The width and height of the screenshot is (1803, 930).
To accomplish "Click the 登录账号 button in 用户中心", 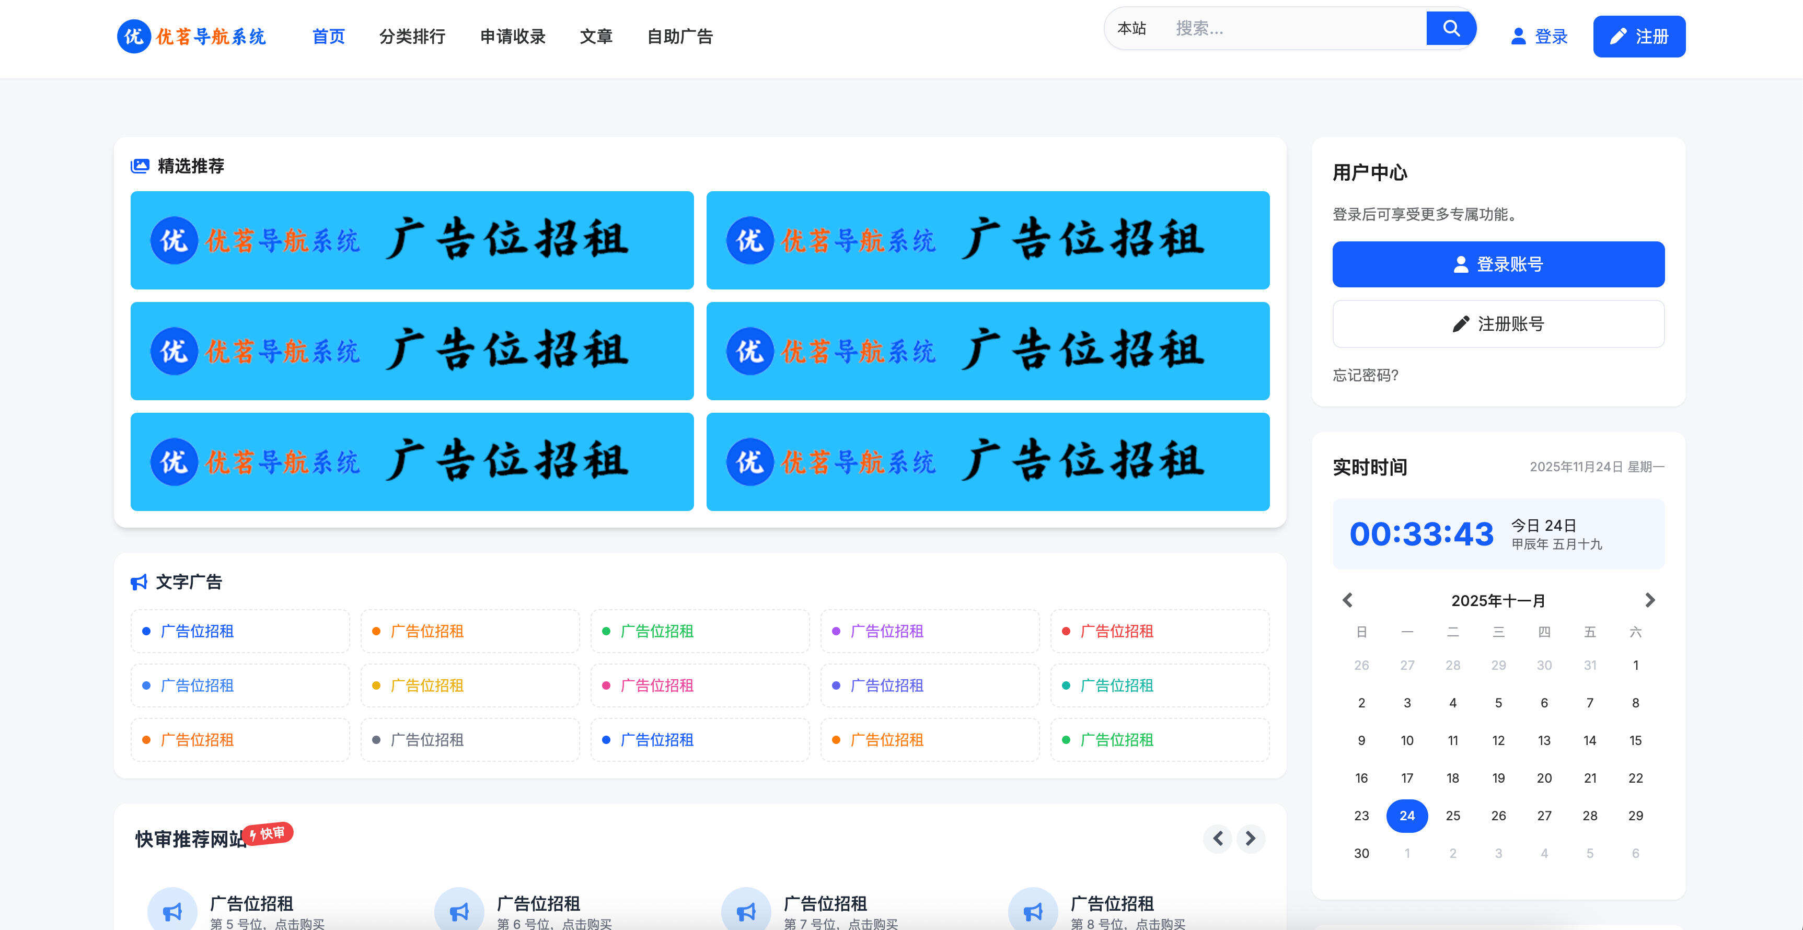I will 1498,264.
